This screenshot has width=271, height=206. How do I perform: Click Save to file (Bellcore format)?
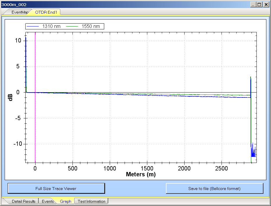[214, 189]
